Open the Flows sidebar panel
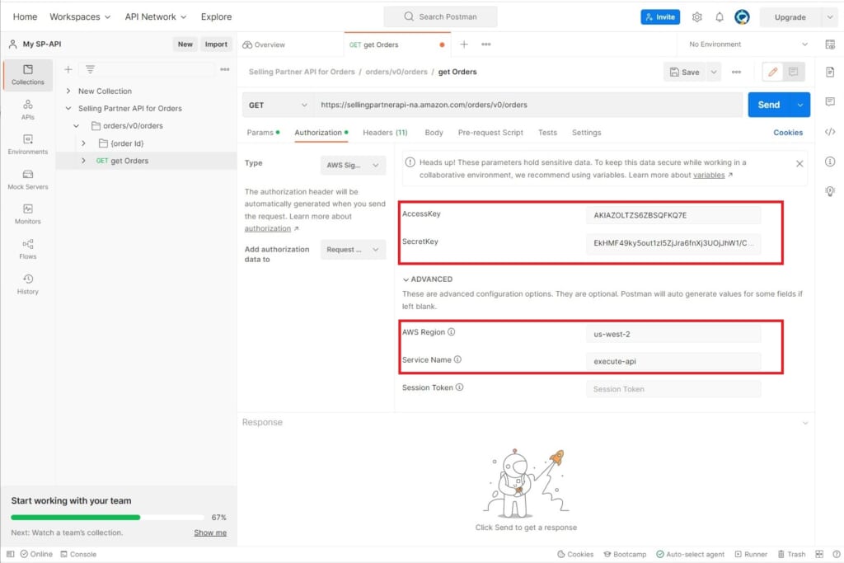The width and height of the screenshot is (844, 563). (x=28, y=249)
